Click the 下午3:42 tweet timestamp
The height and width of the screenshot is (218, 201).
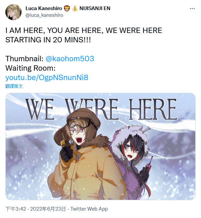coord(16,209)
